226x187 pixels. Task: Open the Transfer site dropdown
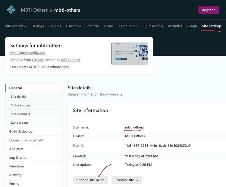[x=127, y=180]
